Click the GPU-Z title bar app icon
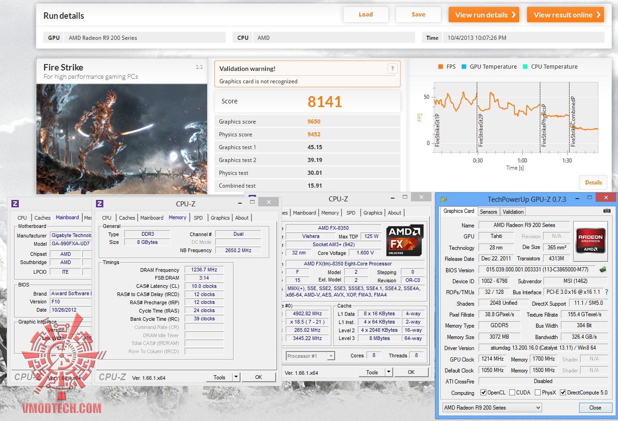618x421 pixels. coord(443,199)
